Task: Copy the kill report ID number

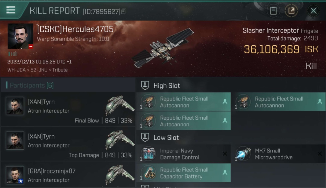Action: 124,11
